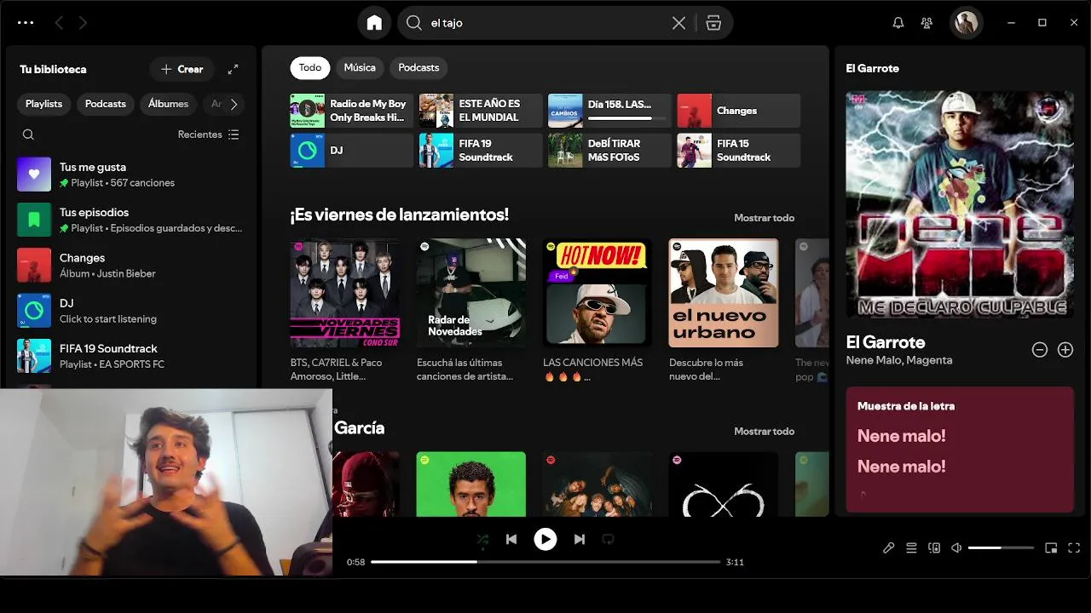Click the Crear button
This screenshot has height=613, width=1091.
point(182,69)
